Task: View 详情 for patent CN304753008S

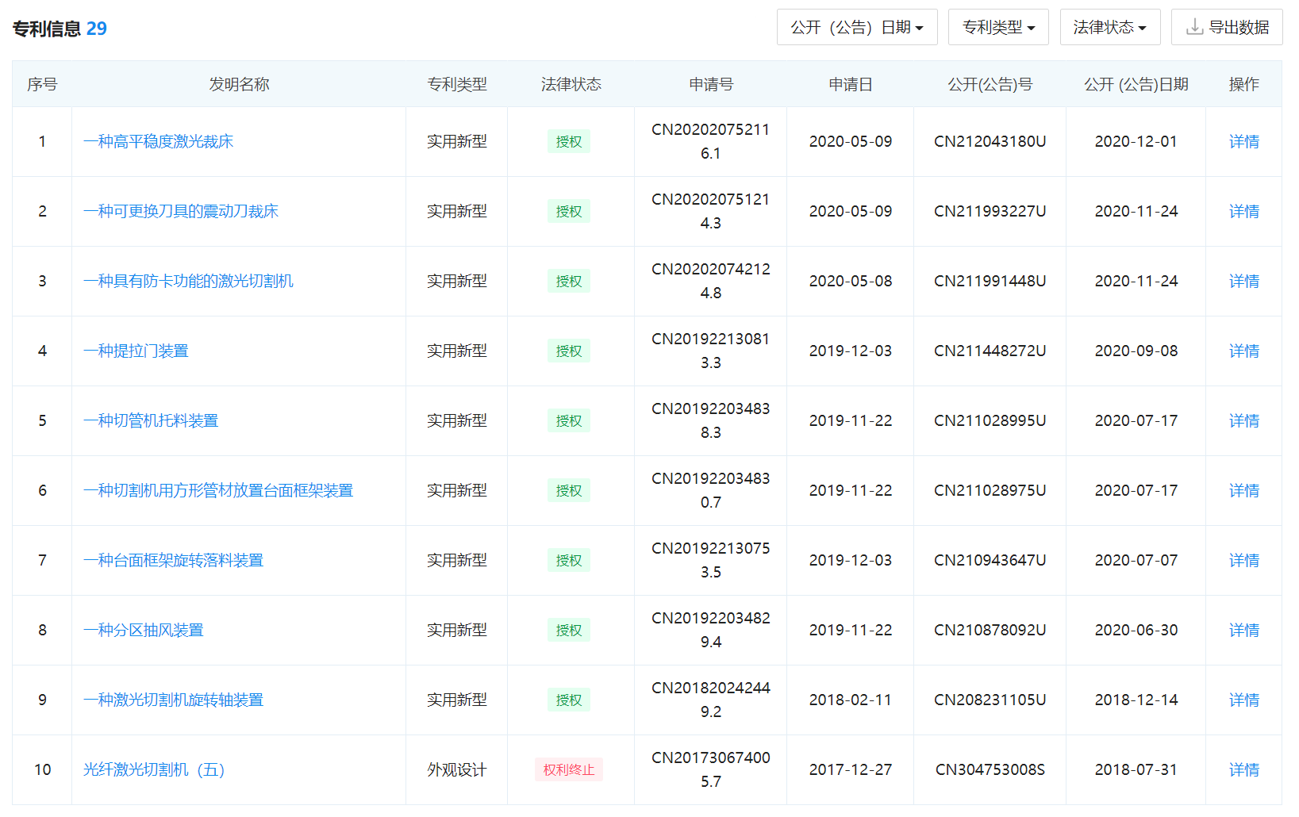Action: point(1243,770)
